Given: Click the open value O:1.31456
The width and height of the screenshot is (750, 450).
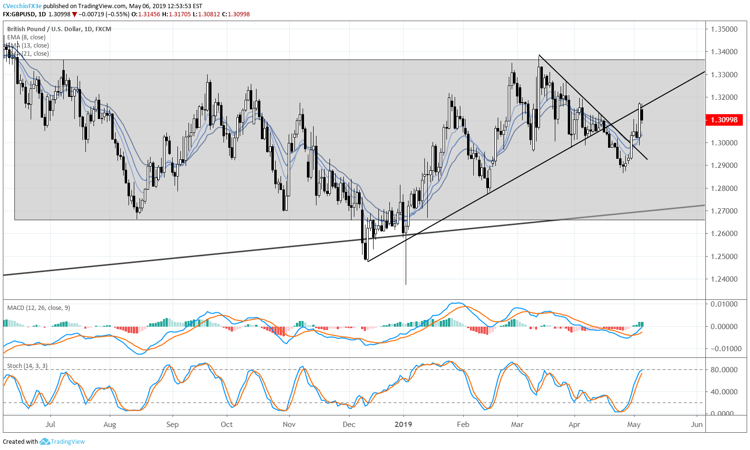Looking at the screenshot, I should pos(146,14).
